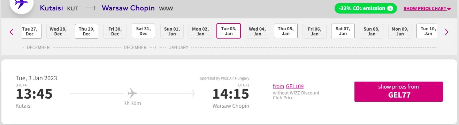Select the Tue 10, Jan date

pos(427,31)
